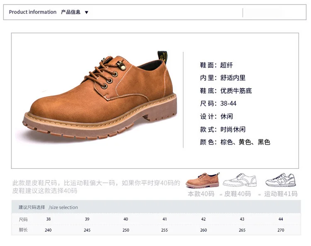Click the 尺码: 38-44 specification line
This screenshot has width=311, height=246.
point(218,104)
